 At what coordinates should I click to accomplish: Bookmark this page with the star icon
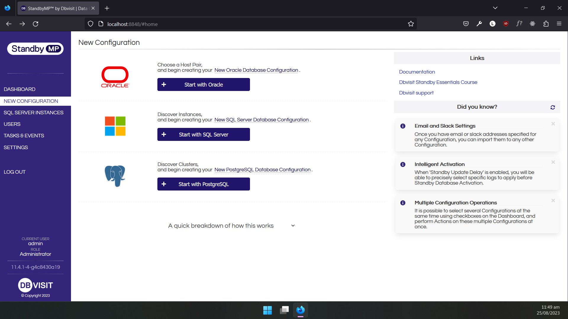411,24
